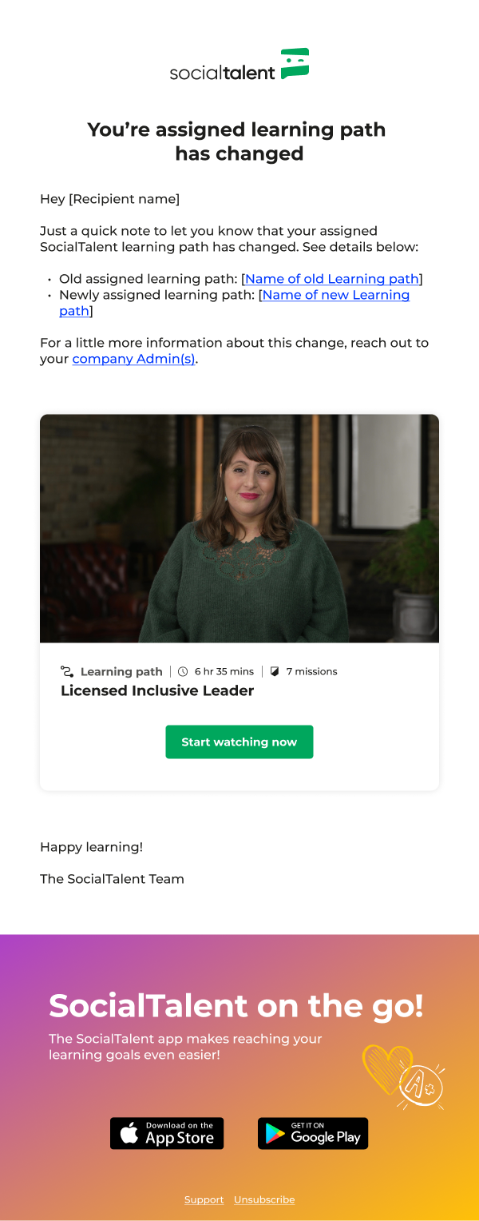Click the yellow heart doodle icon

point(388,1070)
